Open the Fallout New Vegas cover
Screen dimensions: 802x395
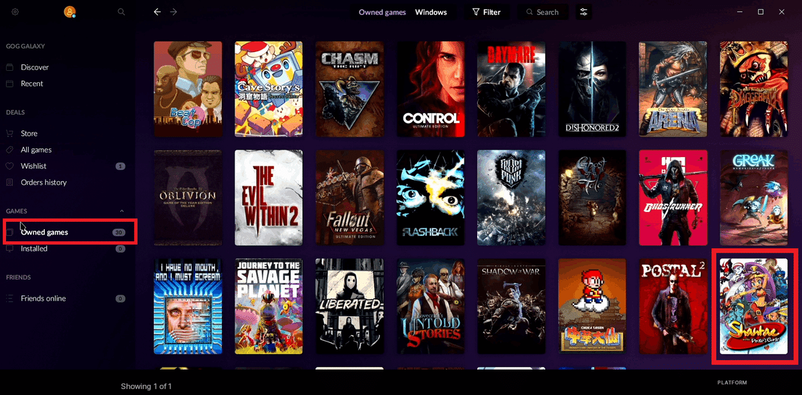click(x=350, y=198)
